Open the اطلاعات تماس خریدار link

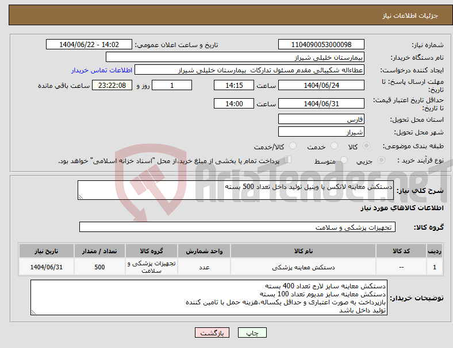102,70
